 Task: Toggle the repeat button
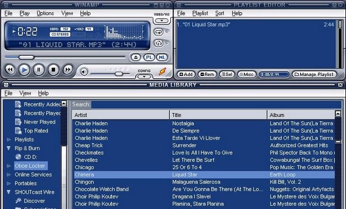(x=159, y=32)
